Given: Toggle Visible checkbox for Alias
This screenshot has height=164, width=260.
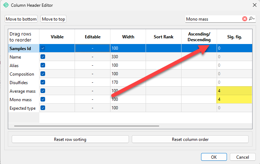Looking at the screenshot, I should pyautogui.click(x=43, y=65).
